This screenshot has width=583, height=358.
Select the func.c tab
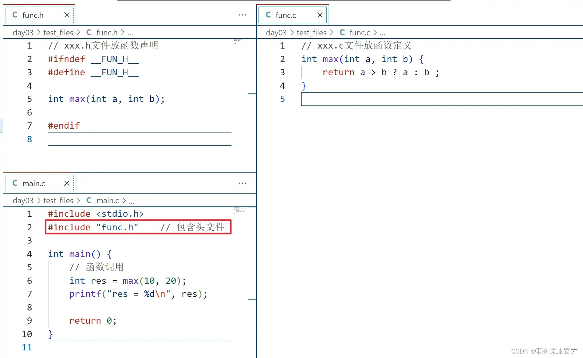293,15
